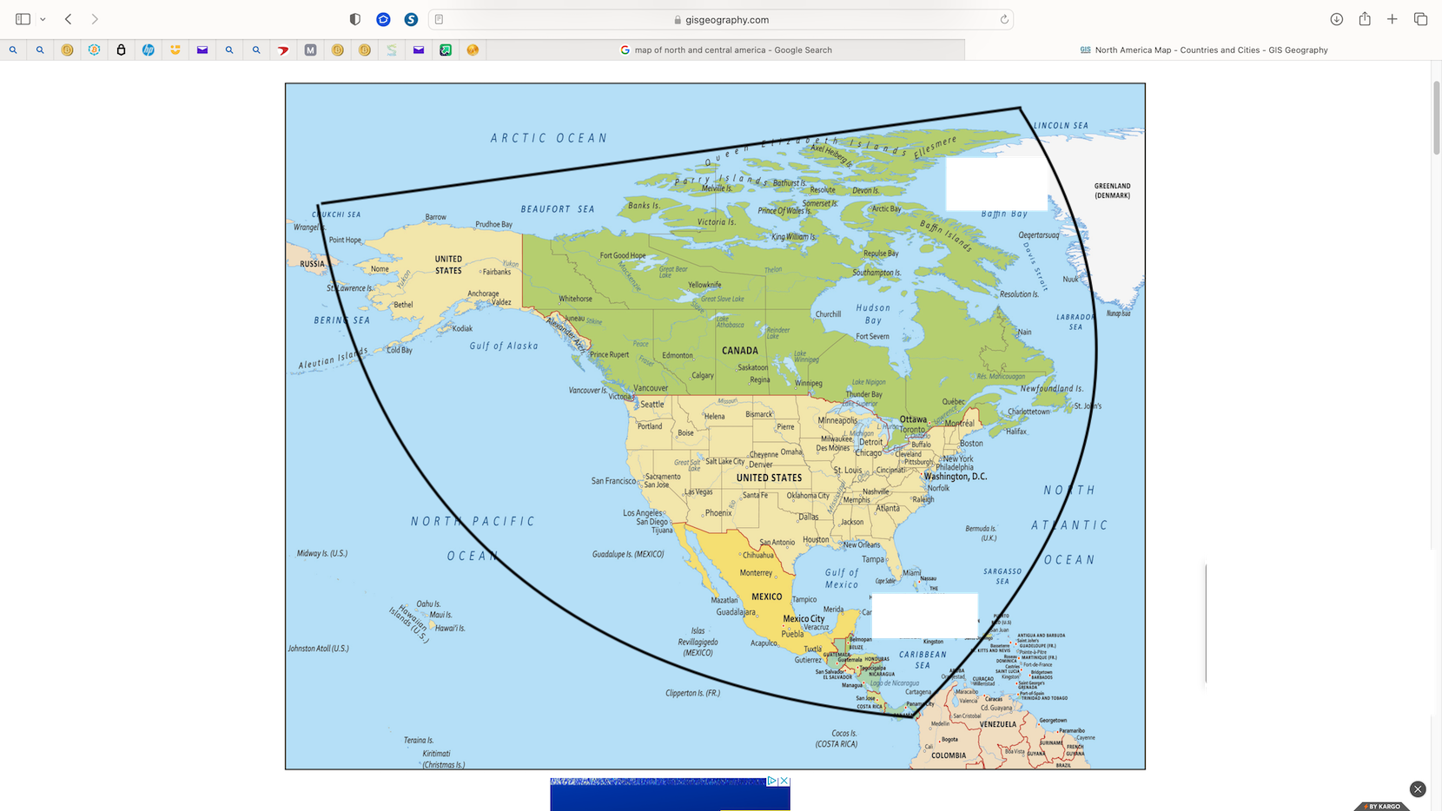This screenshot has width=1442, height=811.
Task: Click the Midway Is. (U.S.) label
Action: (322, 553)
